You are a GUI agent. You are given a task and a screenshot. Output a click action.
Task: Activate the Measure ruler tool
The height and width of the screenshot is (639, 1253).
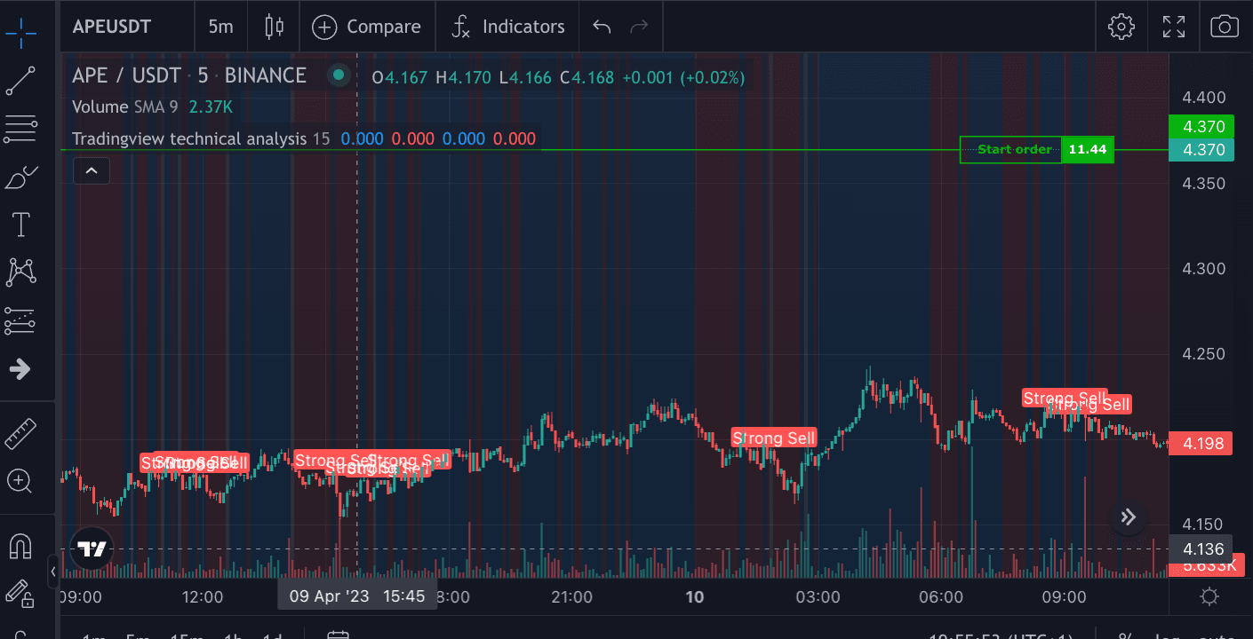click(20, 432)
